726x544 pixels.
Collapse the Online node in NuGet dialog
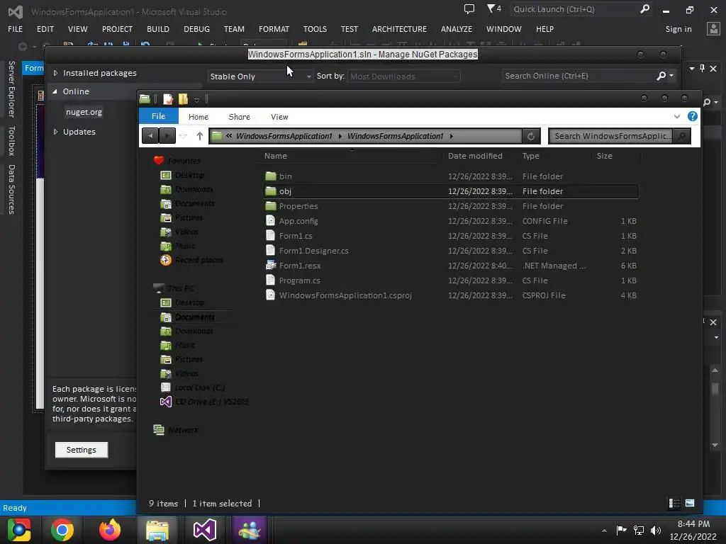tap(55, 91)
